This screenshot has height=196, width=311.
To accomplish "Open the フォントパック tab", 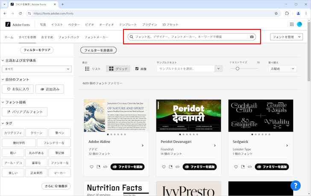I will click(x=69, y=37).
